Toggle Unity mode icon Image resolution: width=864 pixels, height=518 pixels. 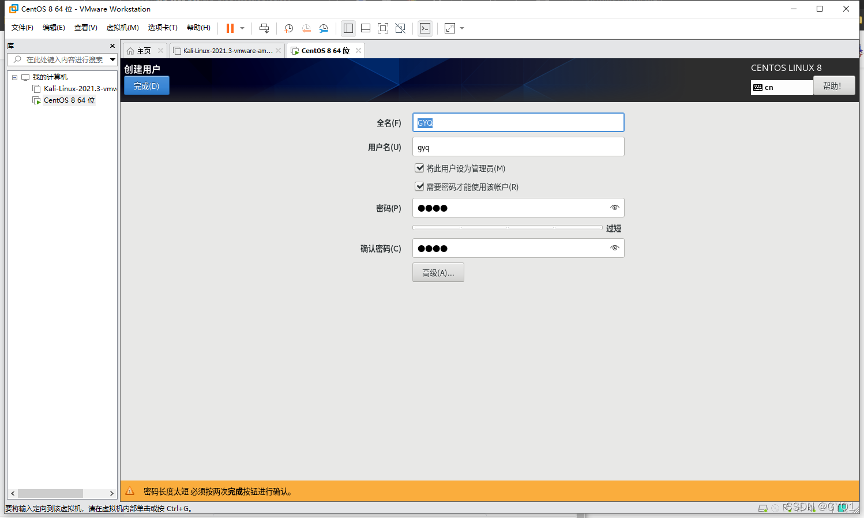click(400, 28)
